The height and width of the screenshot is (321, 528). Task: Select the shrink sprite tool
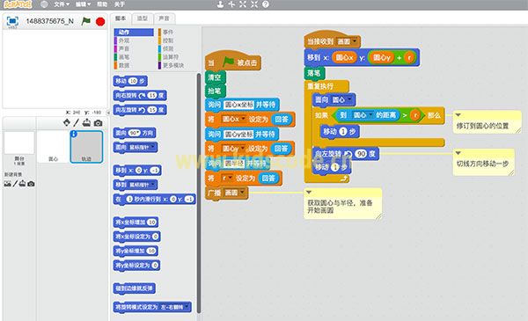point(254,4)
